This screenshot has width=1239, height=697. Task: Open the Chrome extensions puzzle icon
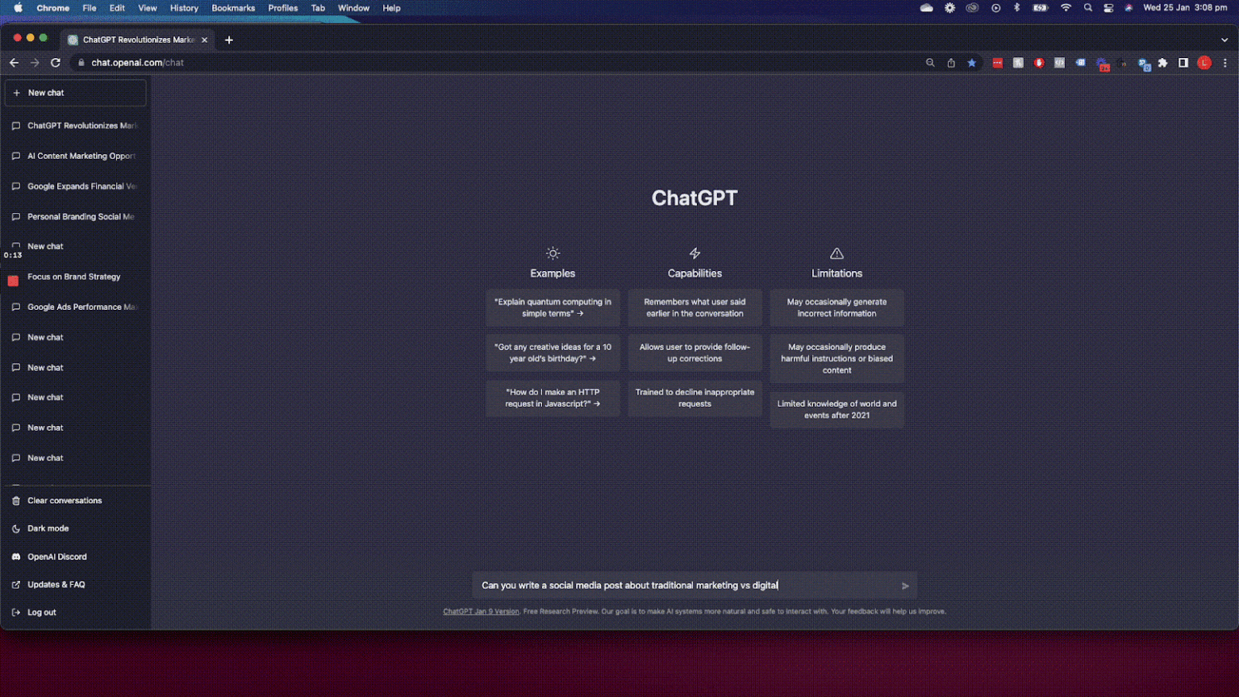point(1162,62)
